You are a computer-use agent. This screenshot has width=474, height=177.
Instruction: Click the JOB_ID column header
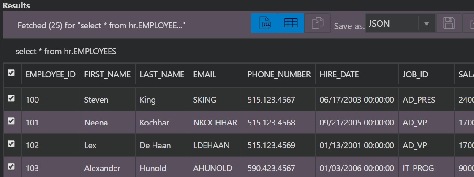(x=426, y=75)
